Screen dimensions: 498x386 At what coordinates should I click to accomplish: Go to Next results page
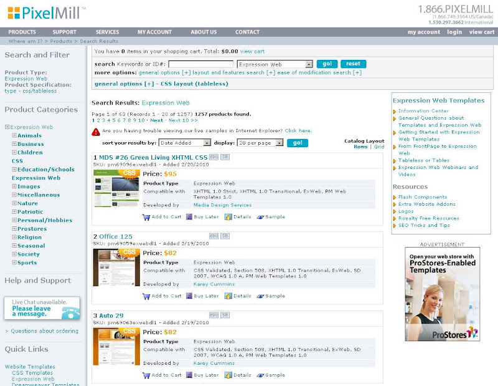point(157,120)
